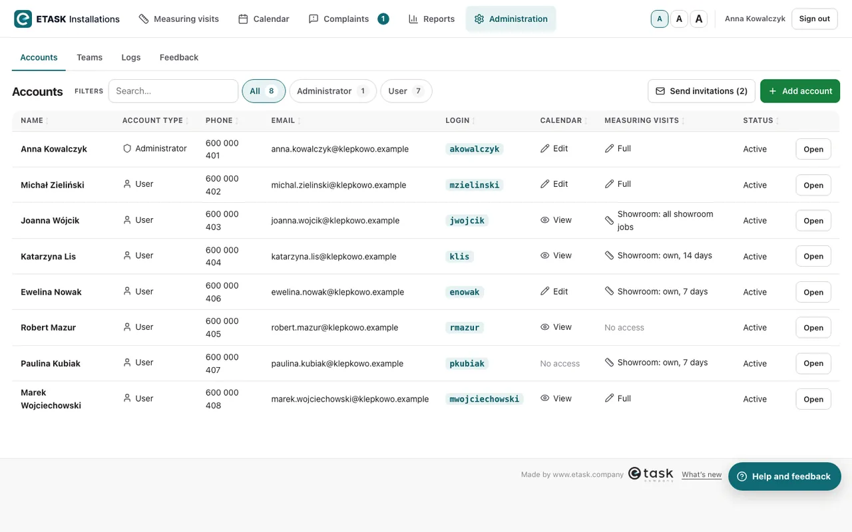The width and height of the screenshot is (852, 532).
Task: Click email joanna.wojcik@klepkowo.example
Action: 335,220
